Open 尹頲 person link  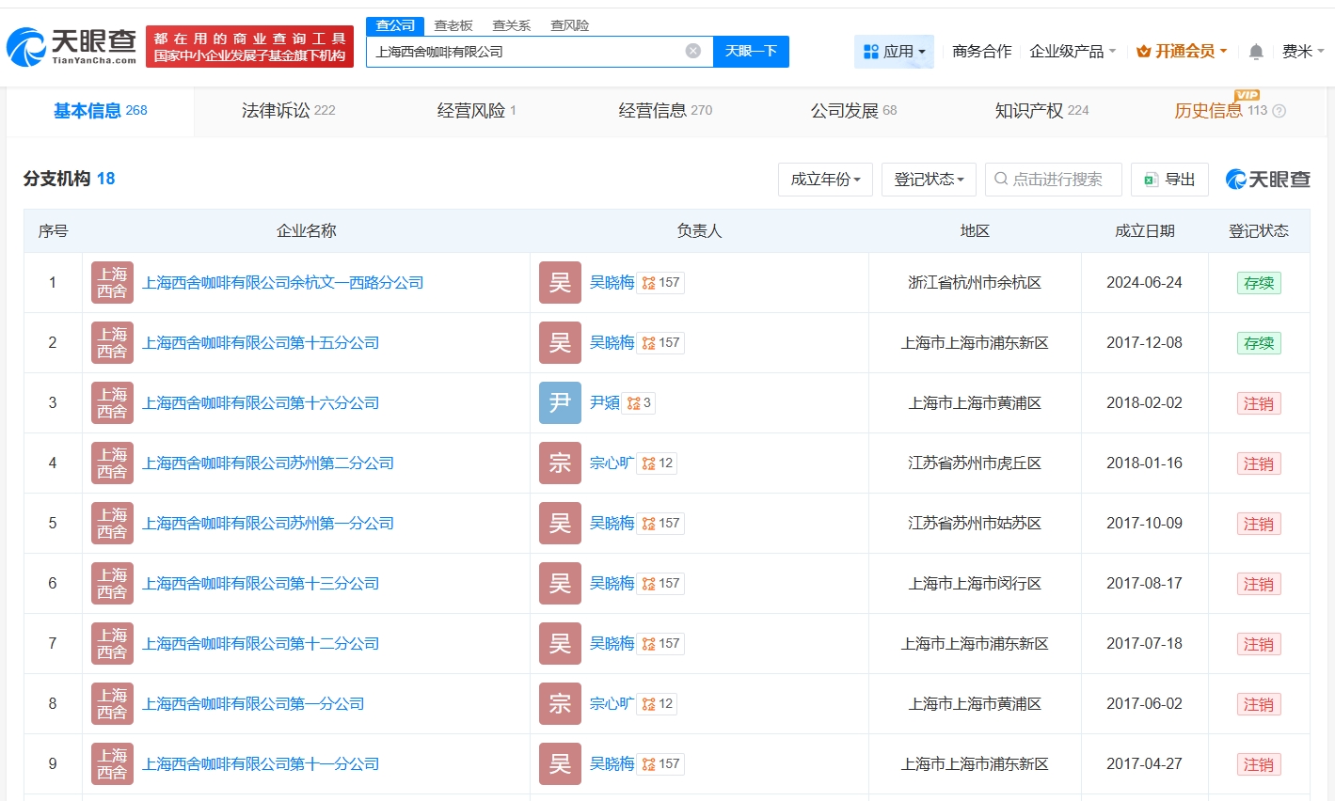[x=604, y=403]
